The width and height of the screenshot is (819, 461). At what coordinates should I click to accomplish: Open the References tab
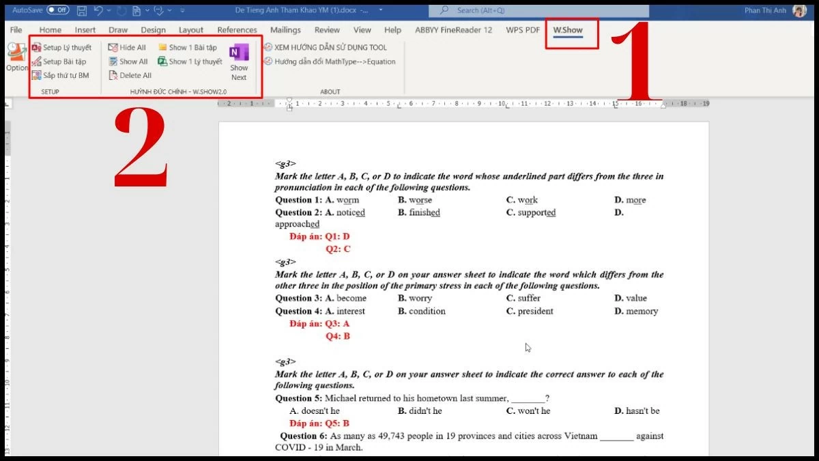237,30
